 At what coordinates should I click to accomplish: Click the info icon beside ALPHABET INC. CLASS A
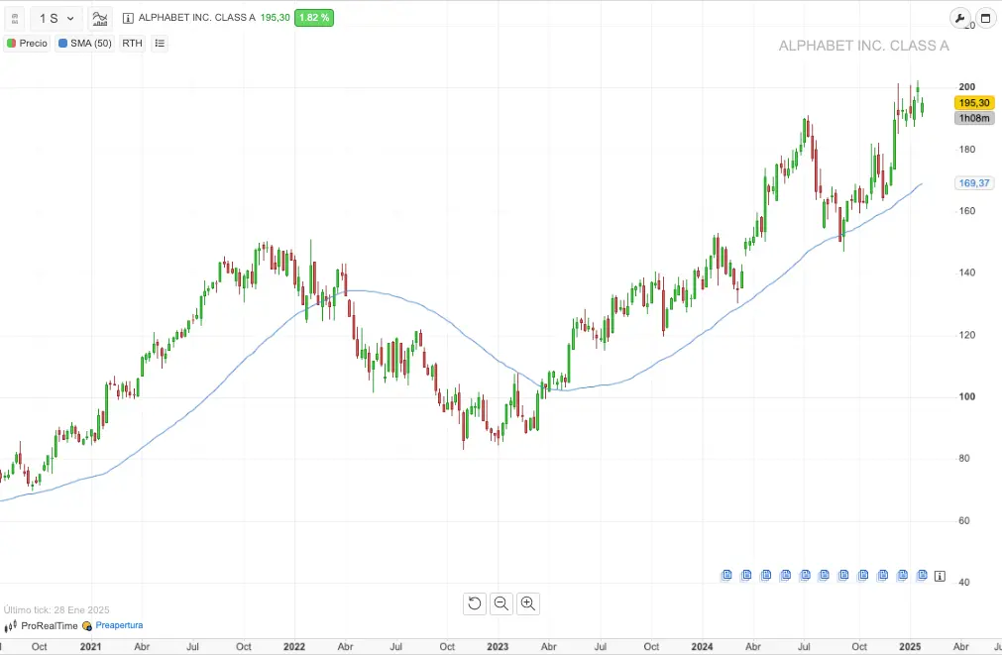pyautogui.click(x=129, y=18)
